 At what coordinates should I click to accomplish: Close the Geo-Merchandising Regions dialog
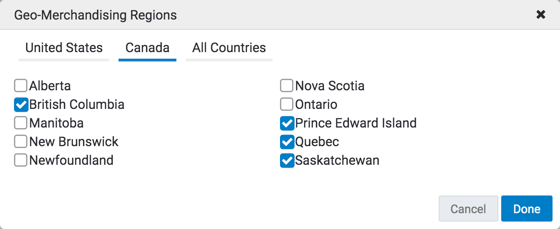pyautogui.click(x=540, y=15)
